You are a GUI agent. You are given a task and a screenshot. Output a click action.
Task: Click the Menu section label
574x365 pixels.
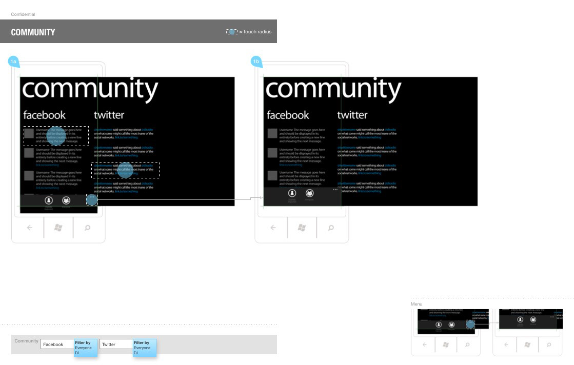tap(417, 304)
